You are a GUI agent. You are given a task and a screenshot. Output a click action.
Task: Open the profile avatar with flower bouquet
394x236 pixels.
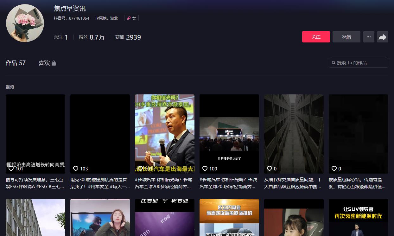[x=25, y=23]
